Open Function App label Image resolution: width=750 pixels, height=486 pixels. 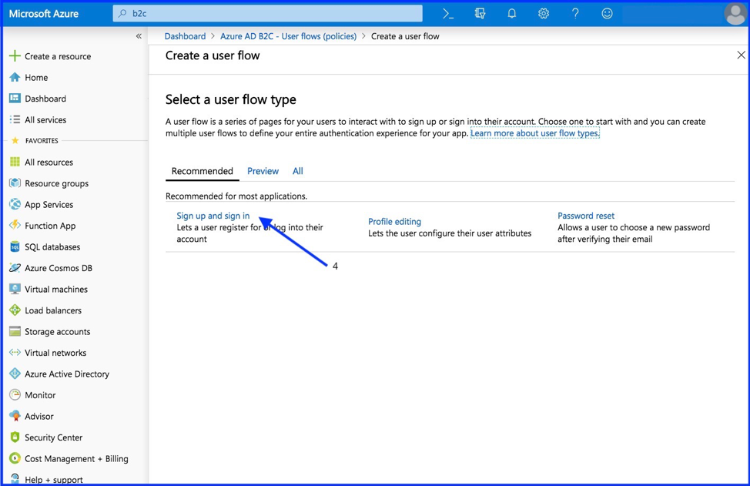pos(50,226)
